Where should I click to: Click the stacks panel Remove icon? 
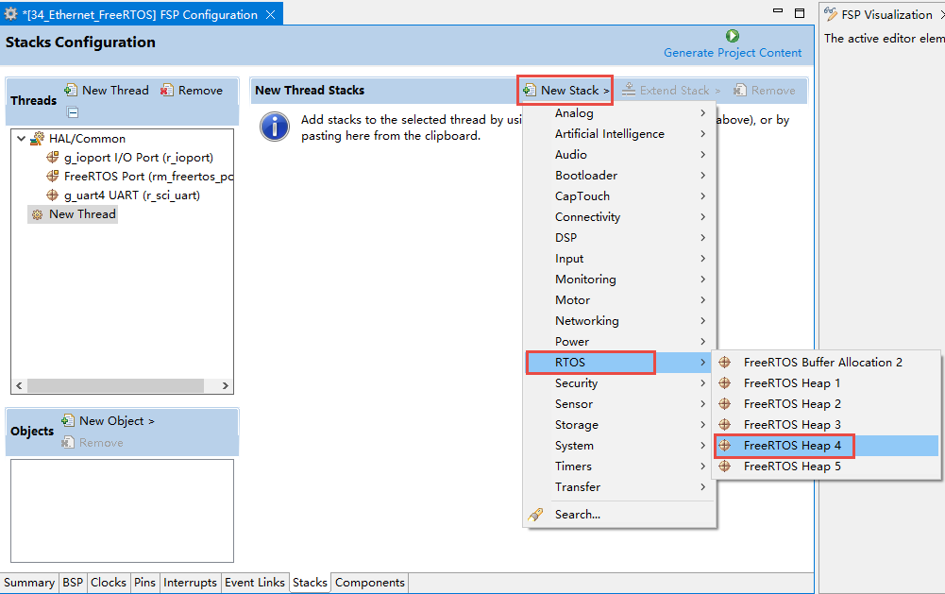(x=739, y=91)
